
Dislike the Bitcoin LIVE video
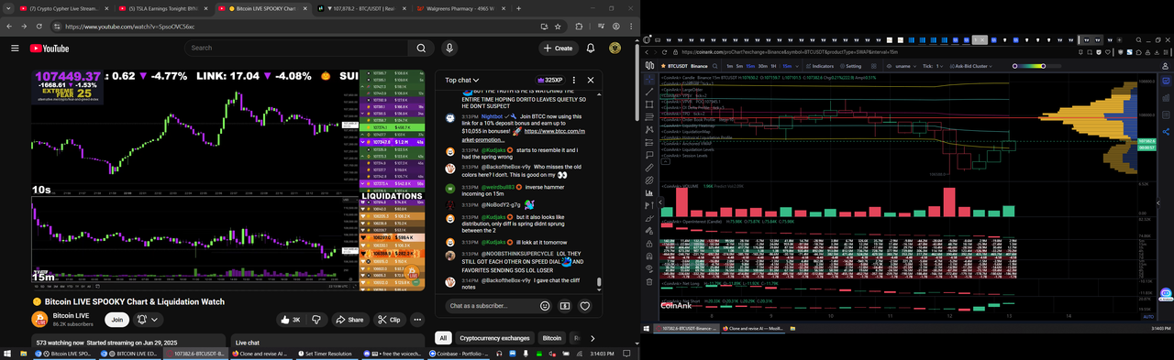coord(316,320)
